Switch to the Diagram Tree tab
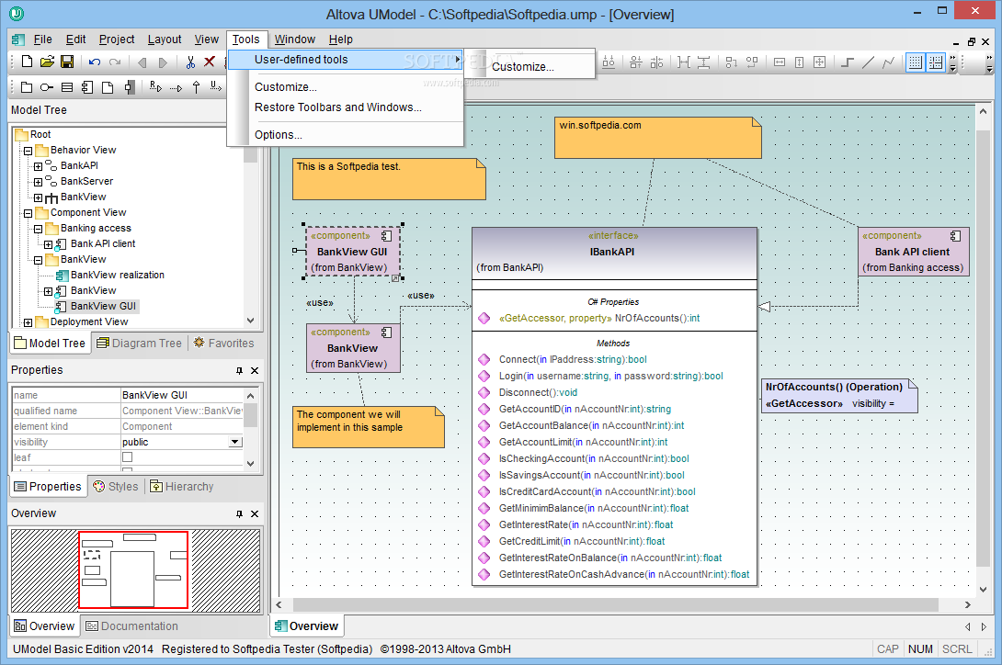This screenshot has height=665, width=1002. [140, 343]
